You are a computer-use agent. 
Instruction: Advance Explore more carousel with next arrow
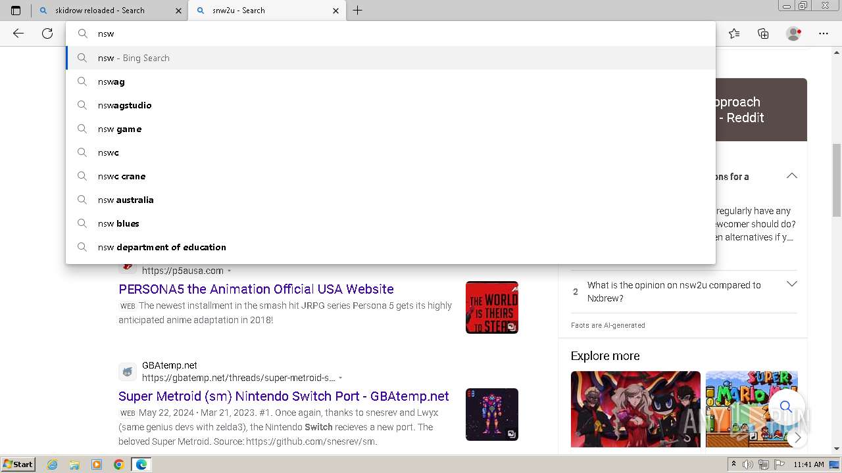pyautogui.click(x=797, y=438)
